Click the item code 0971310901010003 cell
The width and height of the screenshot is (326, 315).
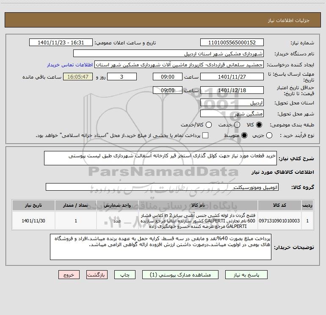coord(279,221)
